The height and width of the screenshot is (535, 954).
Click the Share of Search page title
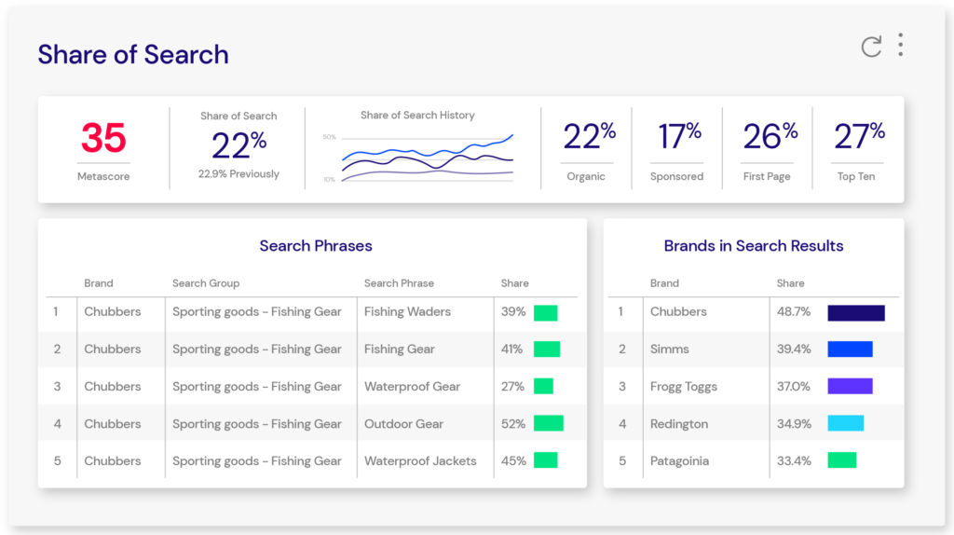click(x=133, y=54)
